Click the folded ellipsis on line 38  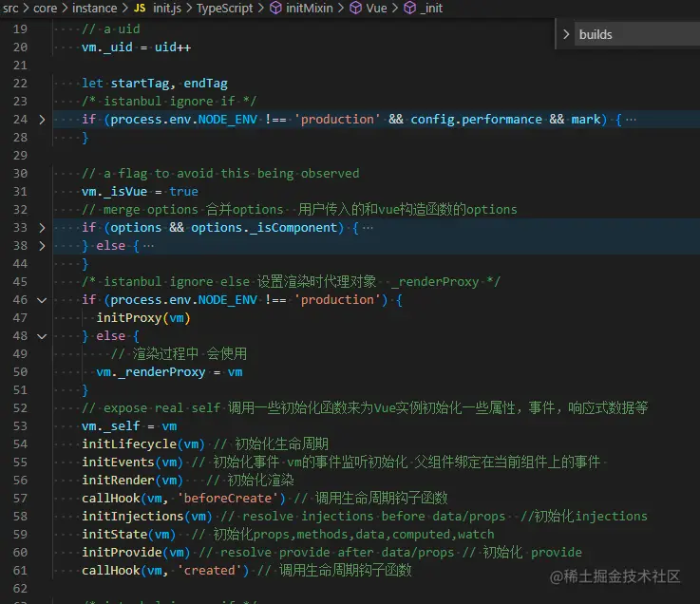[x=148, y=246]
